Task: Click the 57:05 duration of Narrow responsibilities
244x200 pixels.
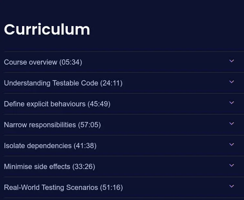Action: 90,125
